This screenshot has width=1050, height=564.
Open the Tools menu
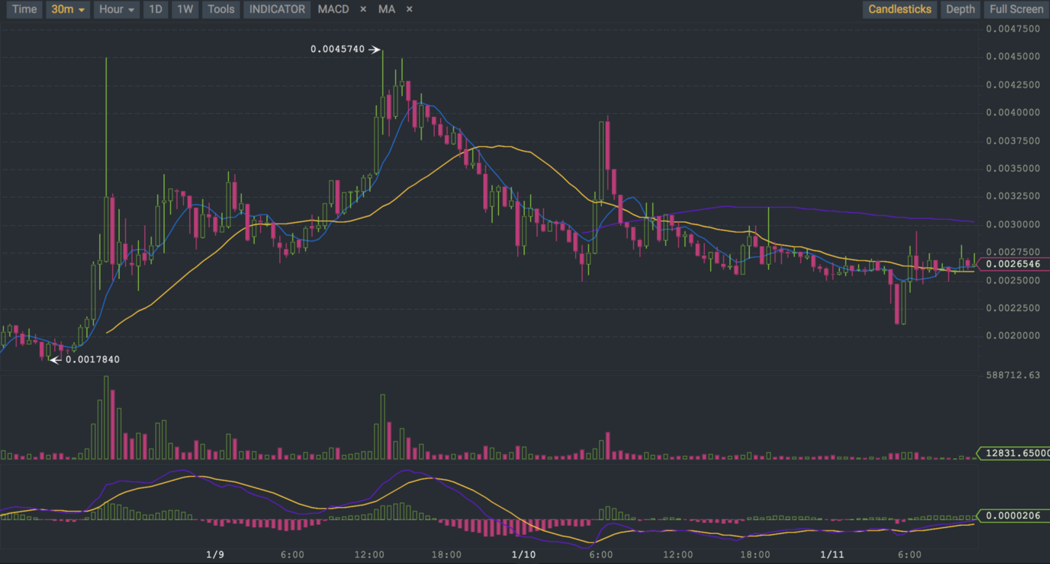tap(220, 10)
